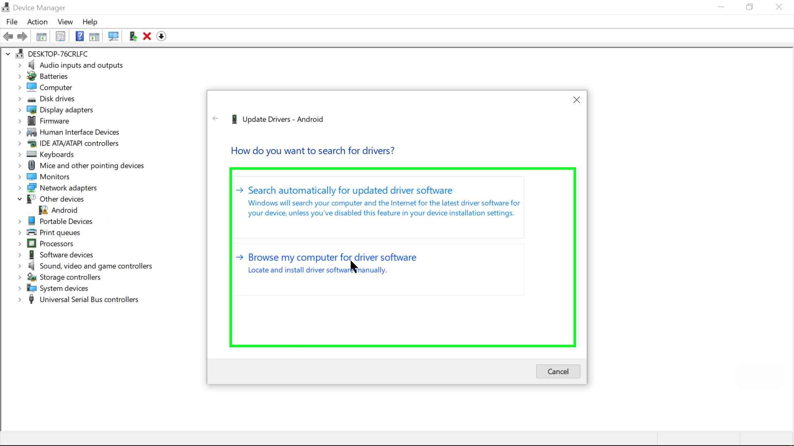Click the Show/Hide console tree icon
The height and width of the screenshot is (446, 794).
coord(41,36)
